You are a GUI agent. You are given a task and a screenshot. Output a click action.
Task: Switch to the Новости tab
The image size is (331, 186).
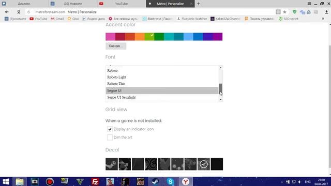point(73,4)
